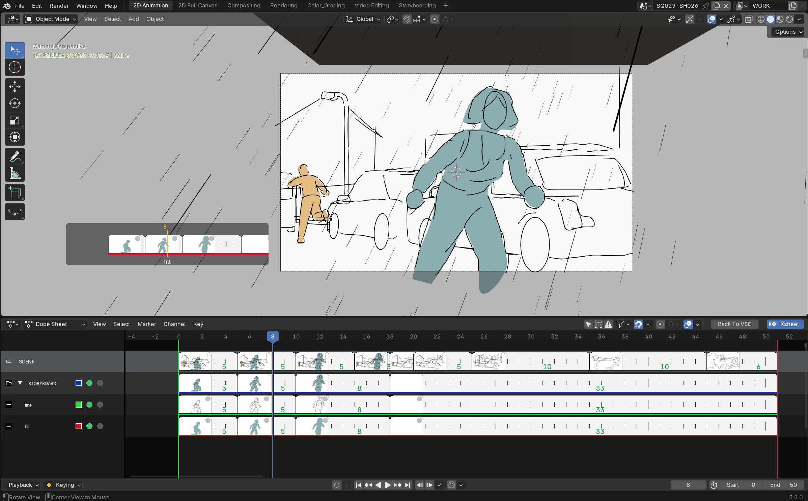Select the Rotate tool
The height and width of the screenshot is (501, 808).
click(x=15, y=103)
